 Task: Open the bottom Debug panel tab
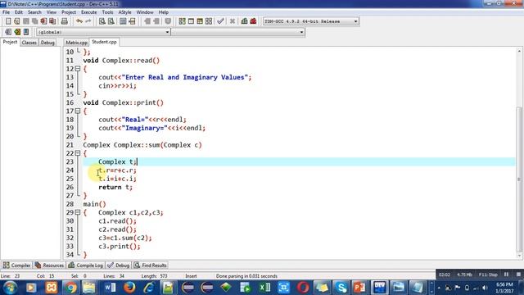pos(119,265)
